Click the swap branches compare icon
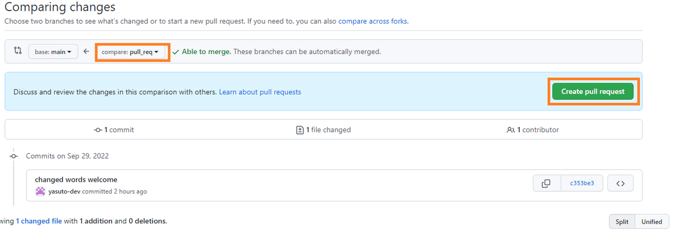 (x=17, y=51)
